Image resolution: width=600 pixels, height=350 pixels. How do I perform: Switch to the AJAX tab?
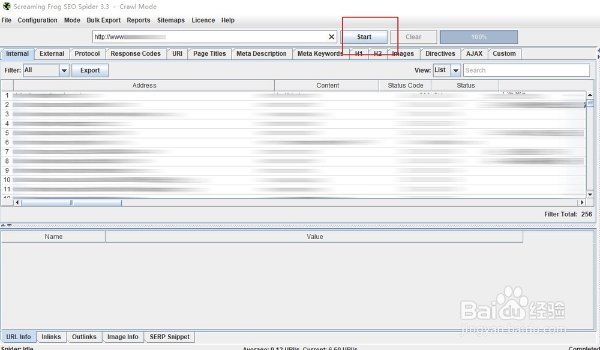coord(474,53)
